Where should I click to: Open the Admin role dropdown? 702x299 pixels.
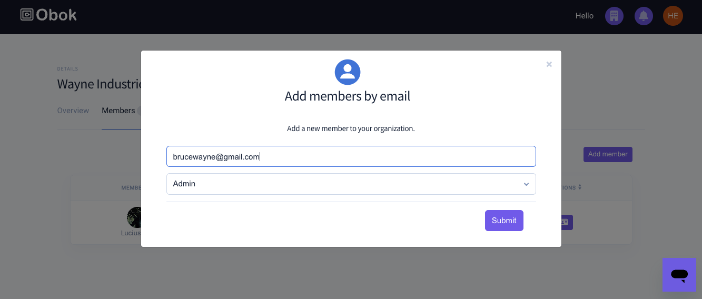pos(351,184)
